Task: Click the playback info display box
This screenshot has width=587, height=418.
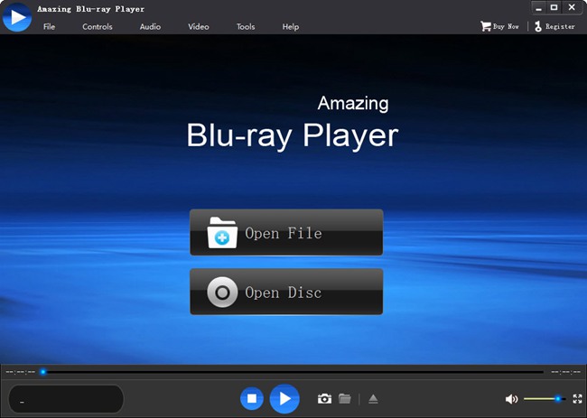Action: (x=66, y=399)
